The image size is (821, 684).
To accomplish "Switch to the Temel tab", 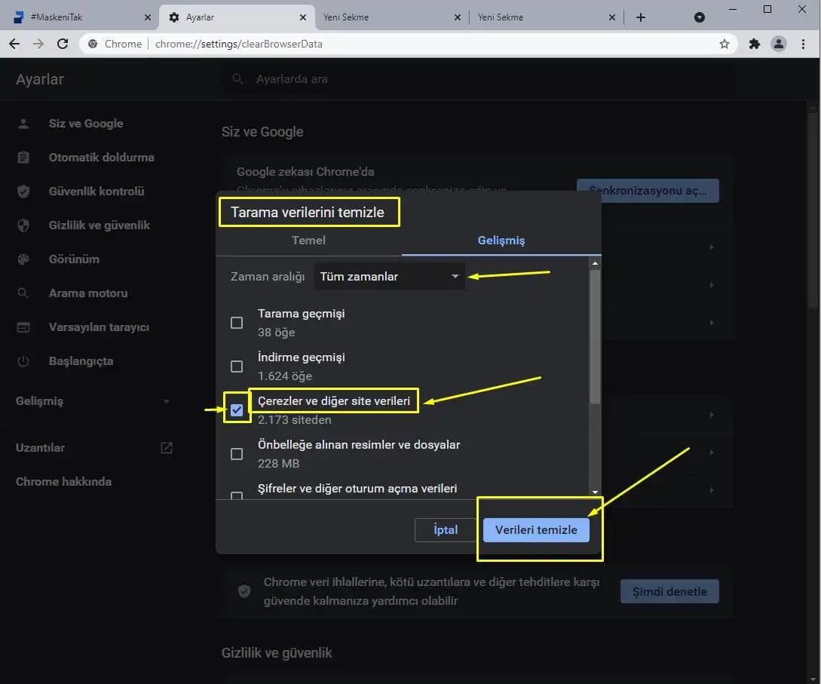I will pyautogui.click(x=308, y=240).
